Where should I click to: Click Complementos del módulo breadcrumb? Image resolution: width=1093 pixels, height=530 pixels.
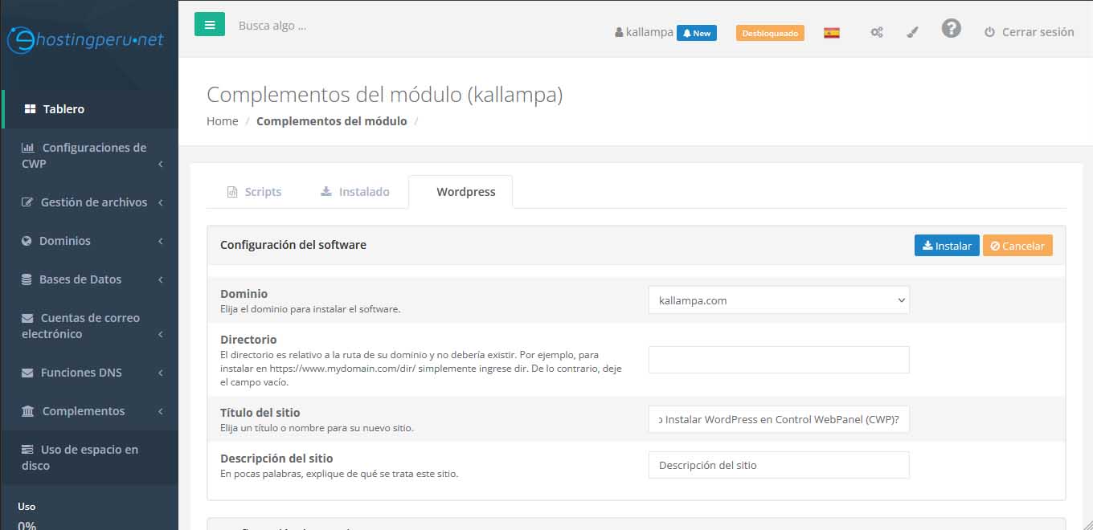coord(332,121)
